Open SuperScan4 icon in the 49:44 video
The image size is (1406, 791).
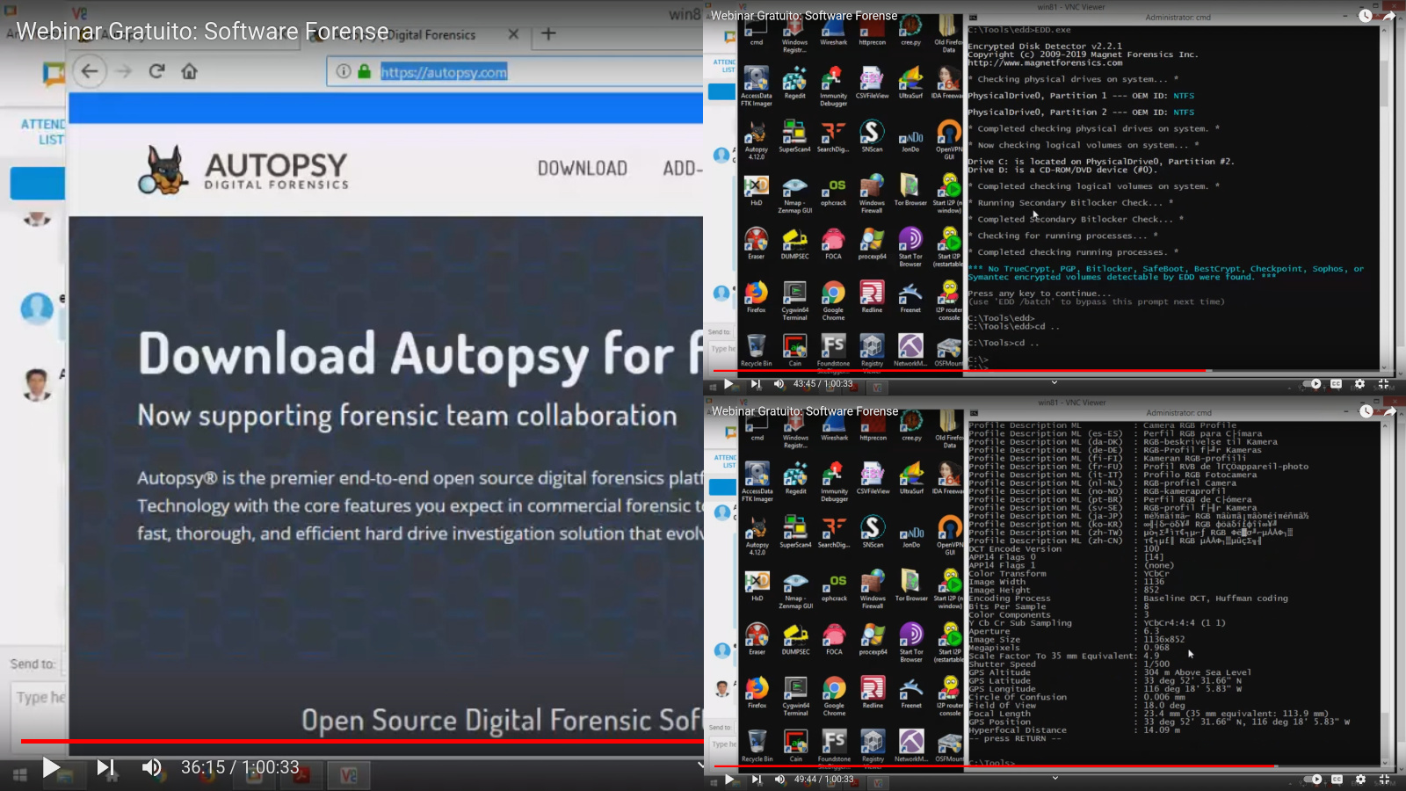[796, 532]
